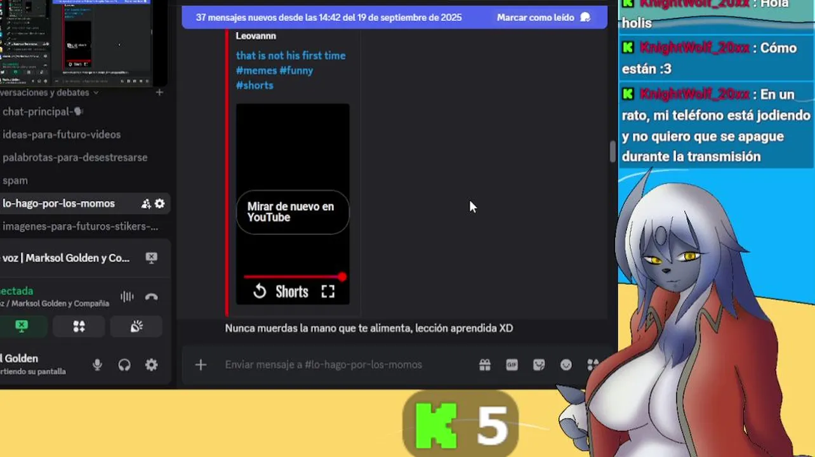
Task: Open user settings gear icon
Action: (x=151, y=365)
